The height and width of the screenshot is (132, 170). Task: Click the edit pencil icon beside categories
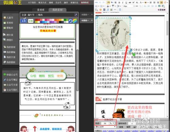(x=76, y=15)
